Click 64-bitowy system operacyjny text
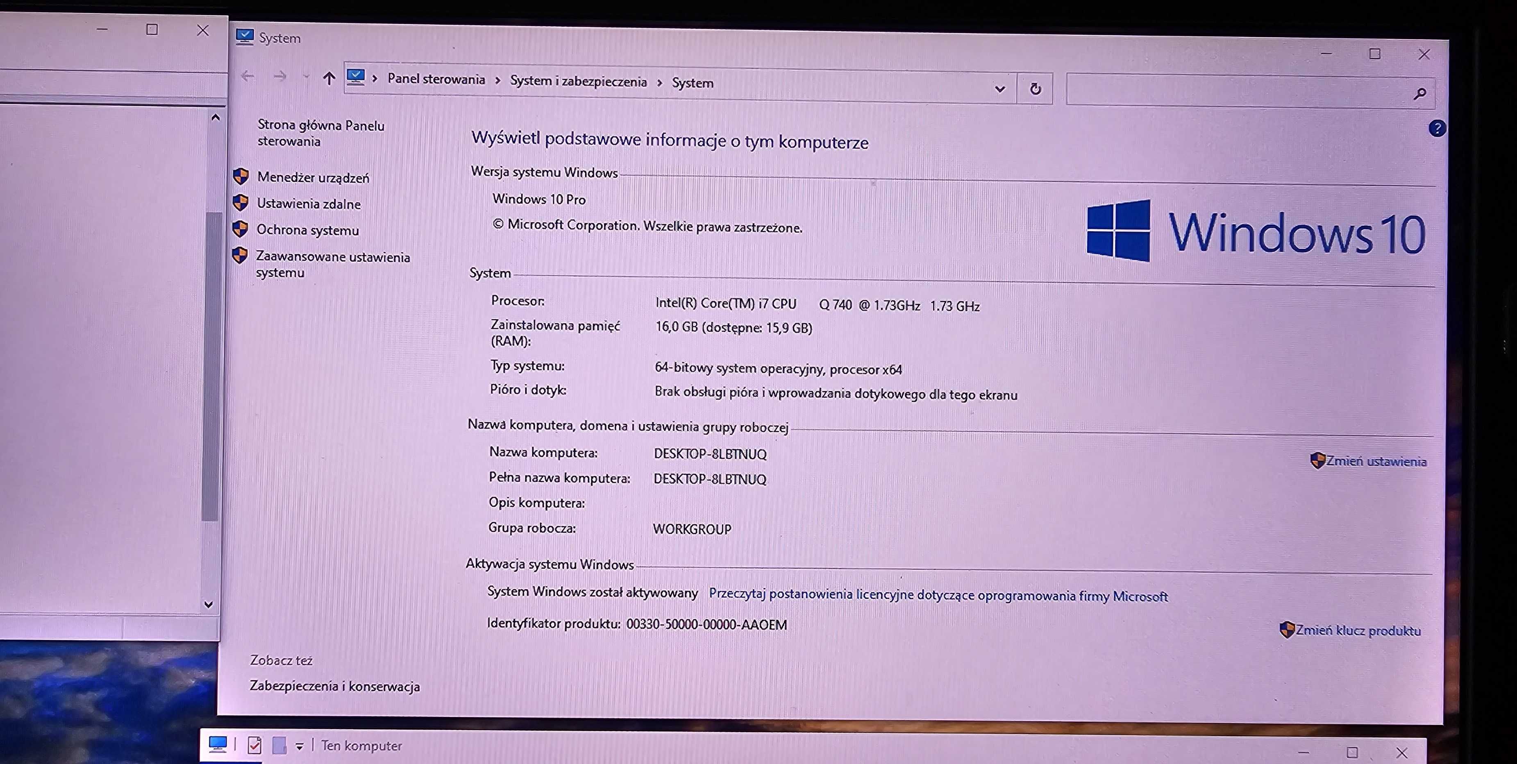This screenshot has height=764, width=1517. (778, 369)
